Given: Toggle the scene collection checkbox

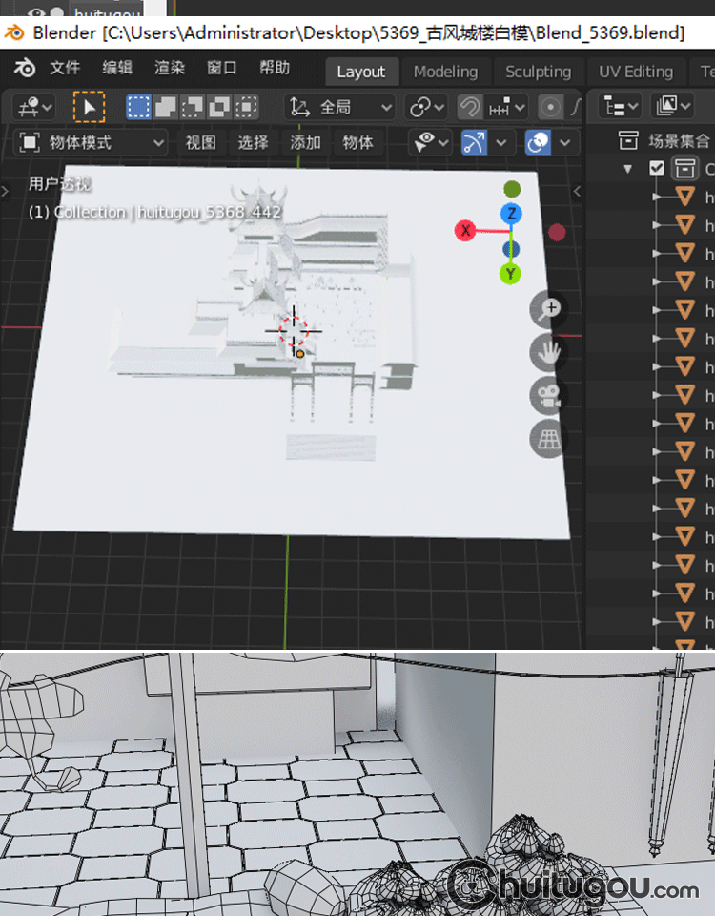Looking at the screenshot, I should coord(656,169).
